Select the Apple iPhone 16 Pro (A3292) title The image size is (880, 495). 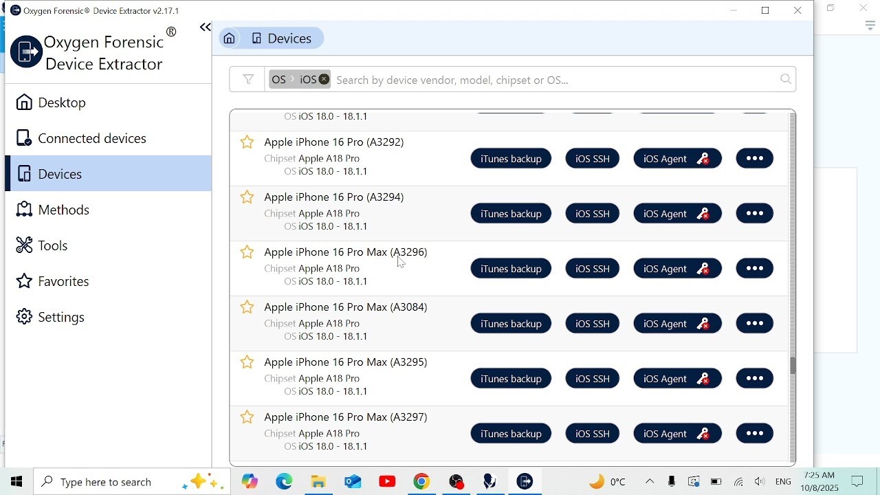tap(334, 142)
